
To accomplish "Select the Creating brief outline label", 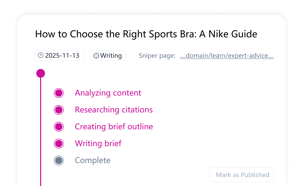I will (114, 126).
